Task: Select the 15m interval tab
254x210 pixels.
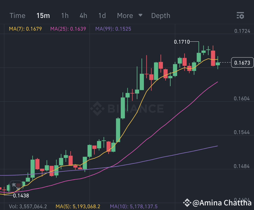Action: pyautogui.click(x=43, y=15)
